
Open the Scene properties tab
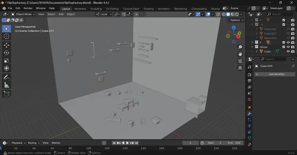pos(249,93)
